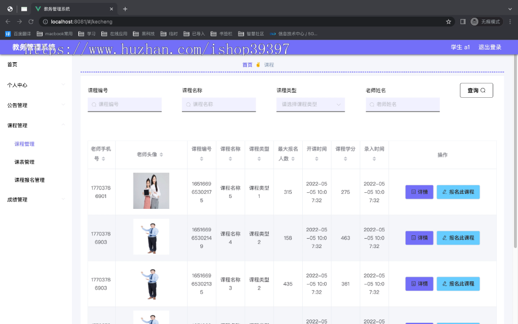Go back with the browser back arrow
The image size is (518, 324).
(8, 21)
